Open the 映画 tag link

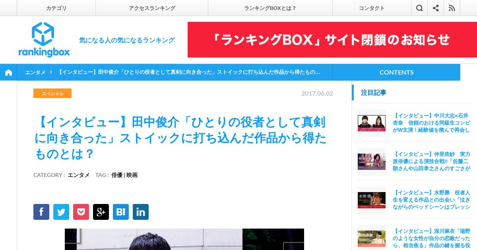tap(132, 175)
